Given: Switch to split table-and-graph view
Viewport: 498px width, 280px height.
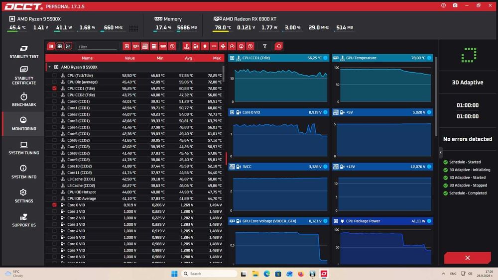Looking at the screenshot, I should 51,46.
